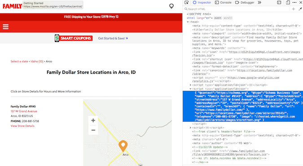Click the store locator pin icon
This screenshot has height=166, width=303.
coord(171,6)
